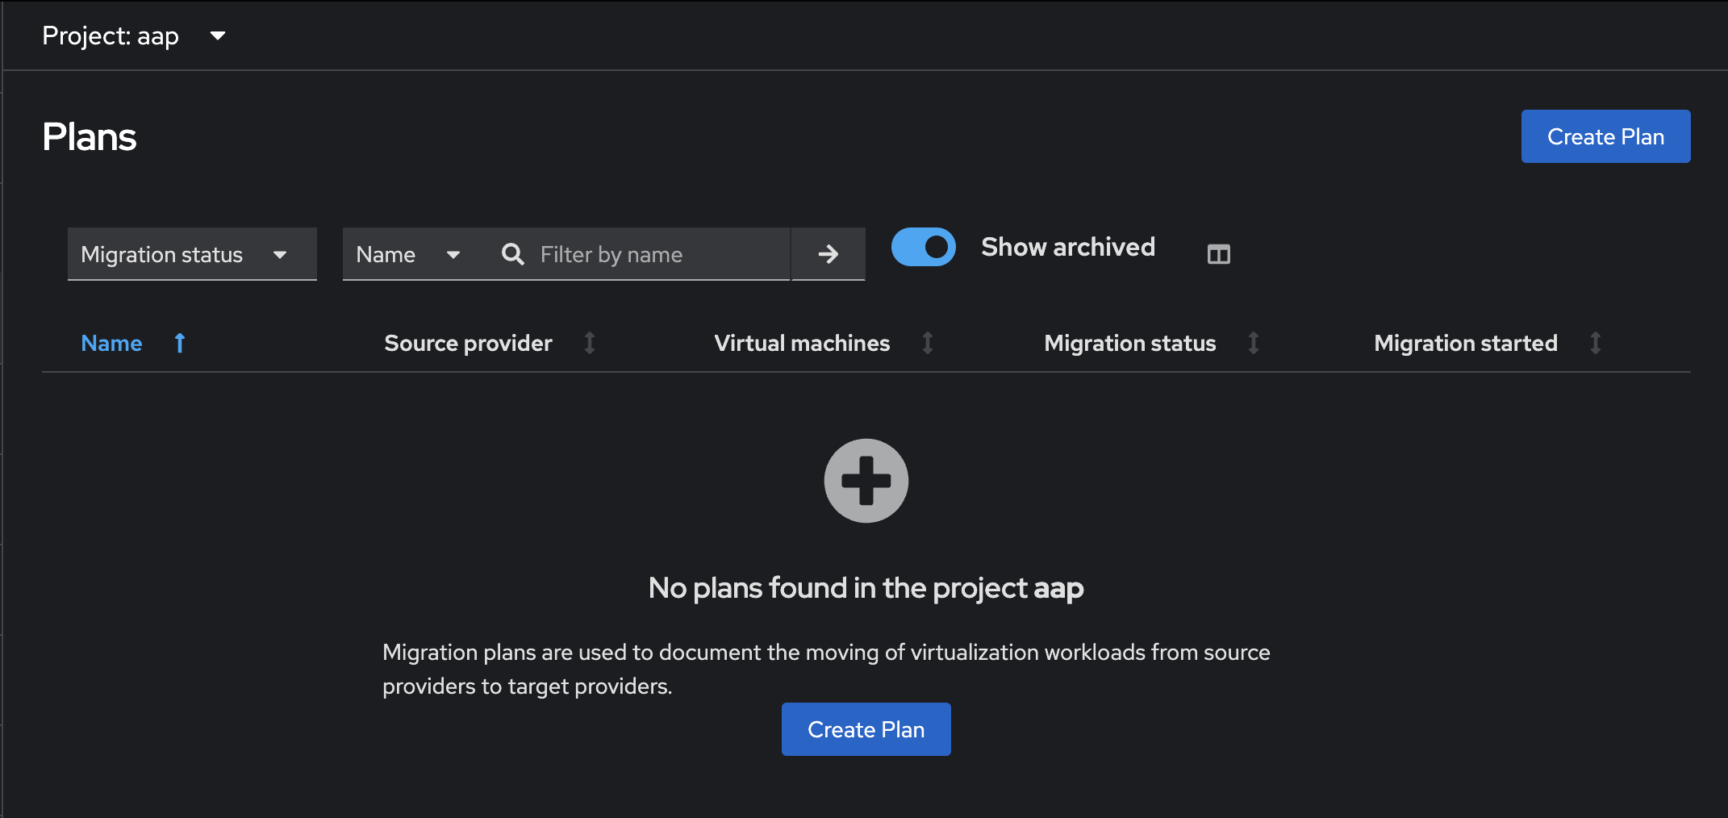Click the manage columns icon
The width and height of the screenshot is (1728, 818).
click(1218, 254)
